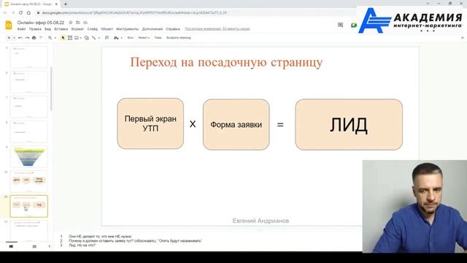Open the Ру input tools dropdown

pos(118,38)
